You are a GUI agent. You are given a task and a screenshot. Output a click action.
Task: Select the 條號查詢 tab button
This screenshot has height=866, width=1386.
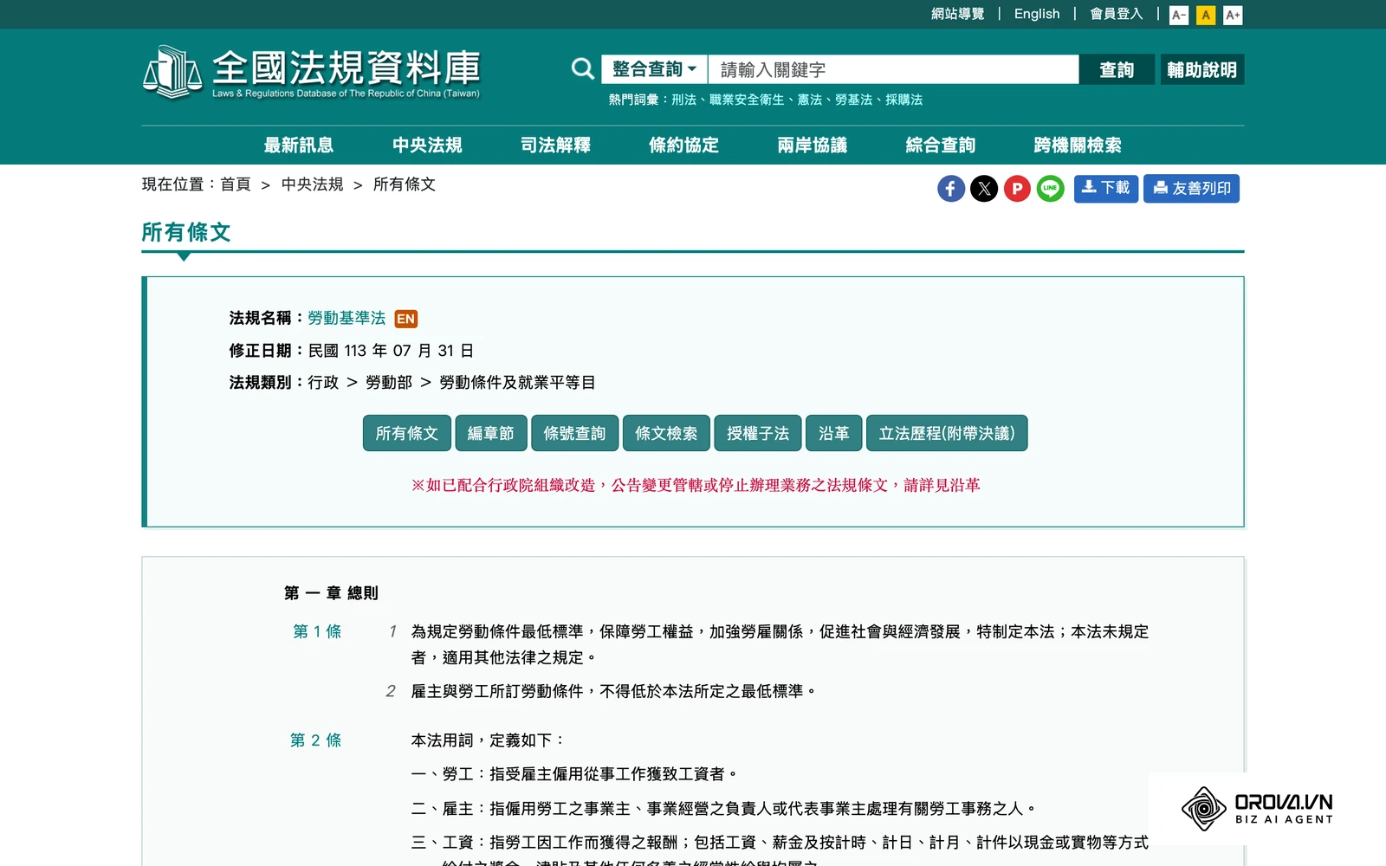coord(574,433)
